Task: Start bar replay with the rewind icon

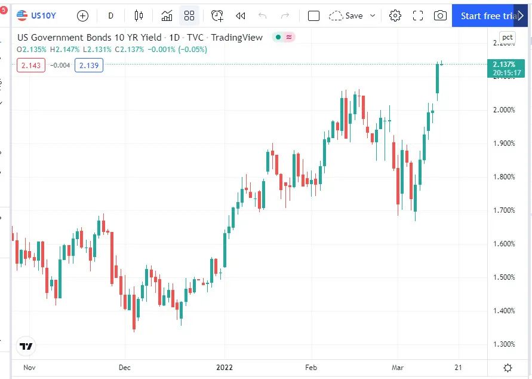Action: pyautogui.click(x=240, y=16)
